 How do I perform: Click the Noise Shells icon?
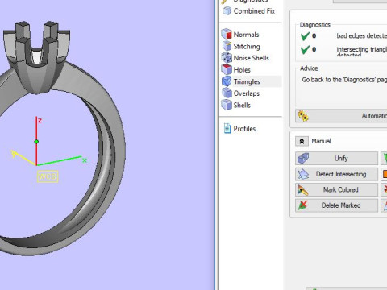(227, 58)
